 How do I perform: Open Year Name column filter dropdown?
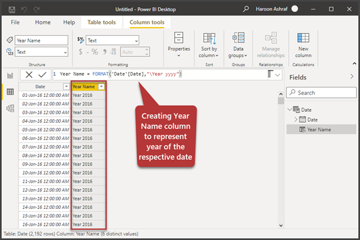[x=101, y=86]
